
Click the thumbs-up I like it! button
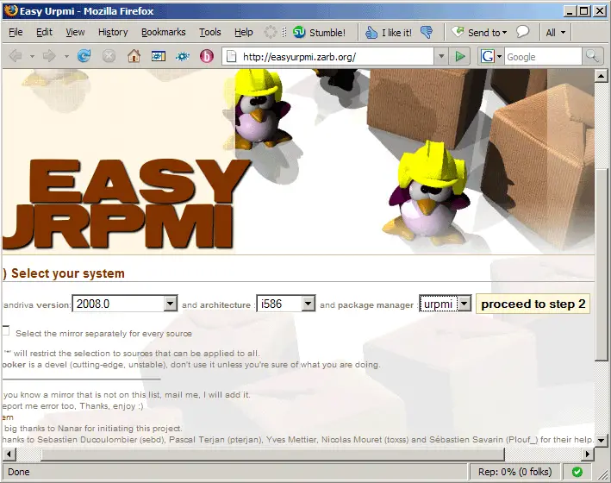point(389,33)
